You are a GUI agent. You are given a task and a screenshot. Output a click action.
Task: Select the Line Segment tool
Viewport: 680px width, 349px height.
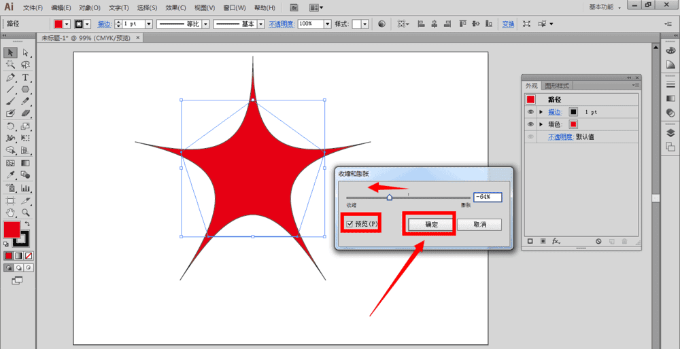point(10,90)
